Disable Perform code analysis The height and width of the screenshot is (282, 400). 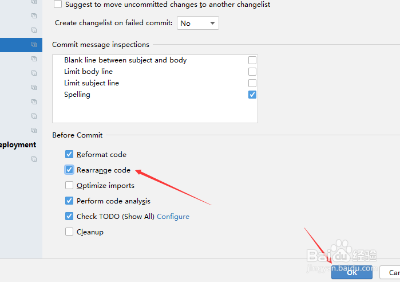point(69,201)
